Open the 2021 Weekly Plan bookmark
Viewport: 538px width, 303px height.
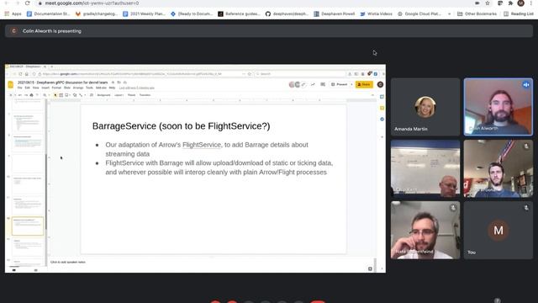144,13
